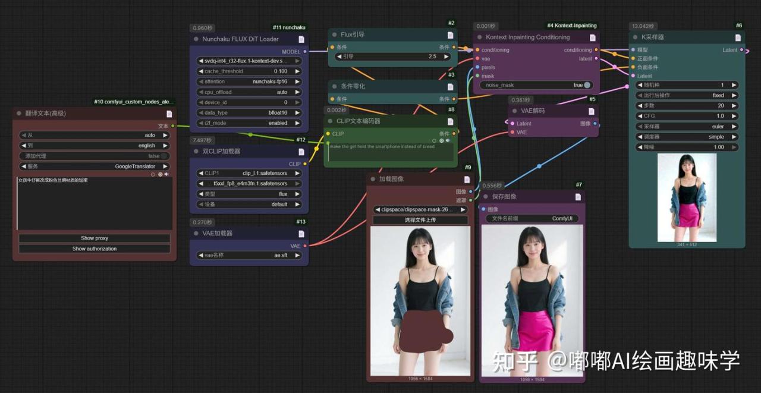The width and height of the screenshot is (761, 393).
Task: Open 从 auto source language dropdown
Action: click(95, 135)
